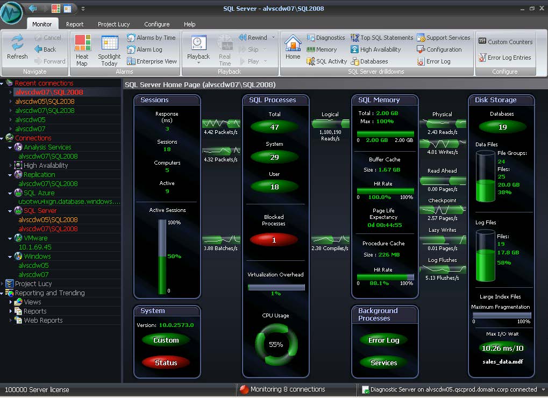Open High Availability drilldown in ribbon
Image resolution: width=548 pixels, height=398 pixels.
(x=376, y=49)
